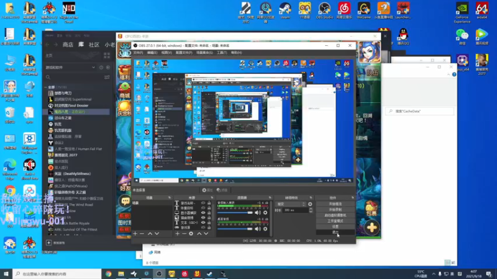Add a new source with plus icon

pyautogui.click(x=178, y=234)
